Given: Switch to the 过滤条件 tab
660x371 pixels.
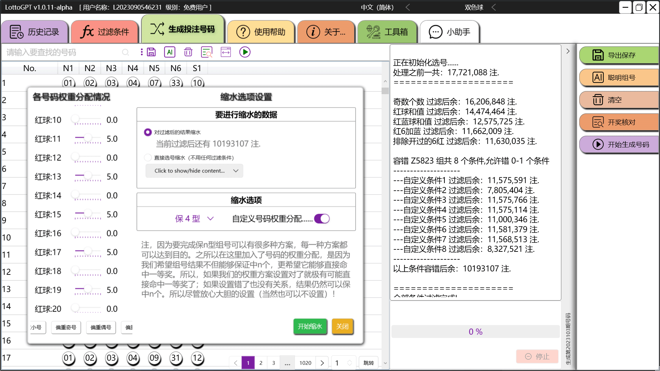Looking at the screenshot, I should click(105, 32).
